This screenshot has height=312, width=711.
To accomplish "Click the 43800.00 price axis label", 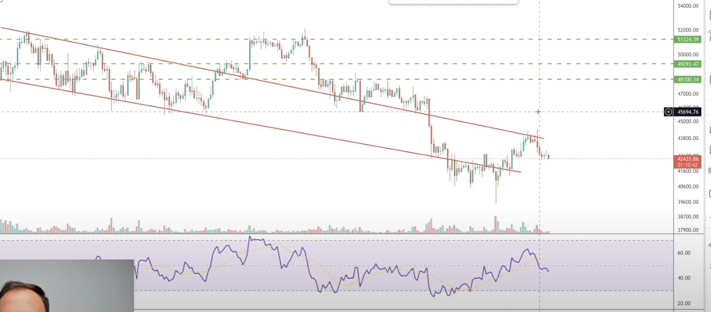I will [688, 138].
